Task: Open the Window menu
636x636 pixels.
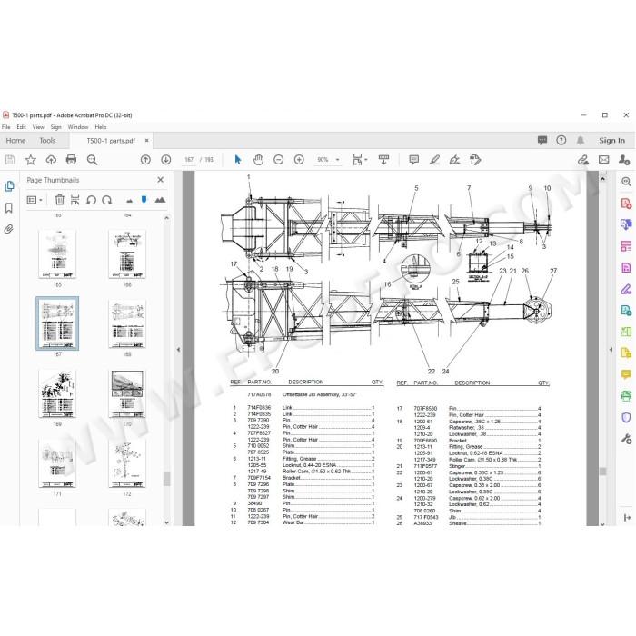Action: tap(78, 127)
